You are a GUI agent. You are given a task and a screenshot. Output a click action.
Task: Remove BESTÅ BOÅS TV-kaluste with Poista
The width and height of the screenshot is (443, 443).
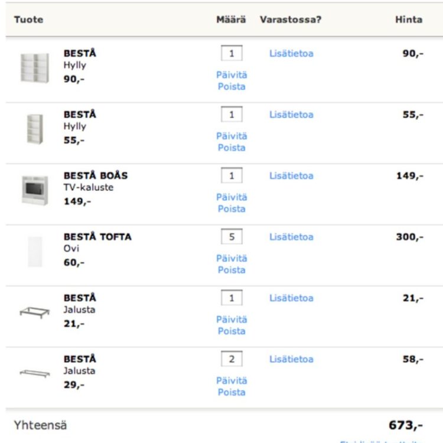(232, 209)
